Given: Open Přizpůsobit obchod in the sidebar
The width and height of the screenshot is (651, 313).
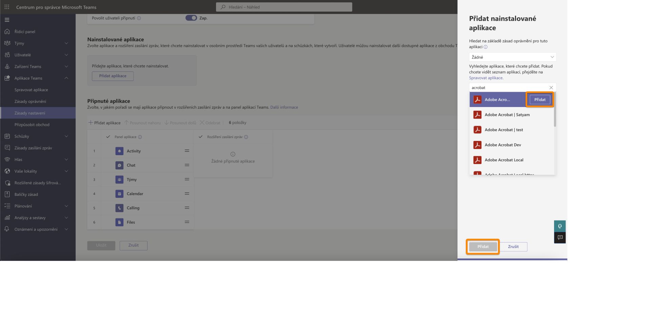Looking at the screenshot, I should coord(32,125).
